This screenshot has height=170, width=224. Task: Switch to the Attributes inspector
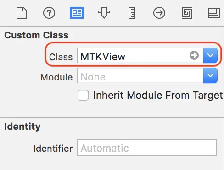point(104,13)
